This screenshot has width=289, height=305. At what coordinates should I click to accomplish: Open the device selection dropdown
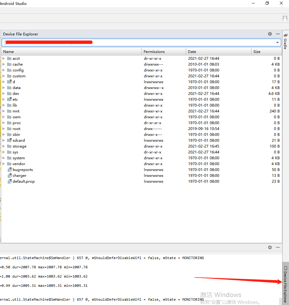click(278, 43)
